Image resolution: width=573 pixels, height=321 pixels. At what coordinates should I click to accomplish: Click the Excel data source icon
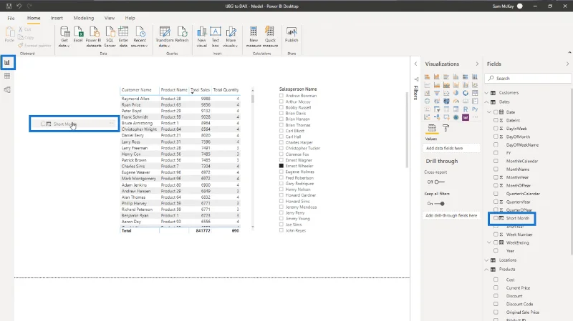coord(78,35)
